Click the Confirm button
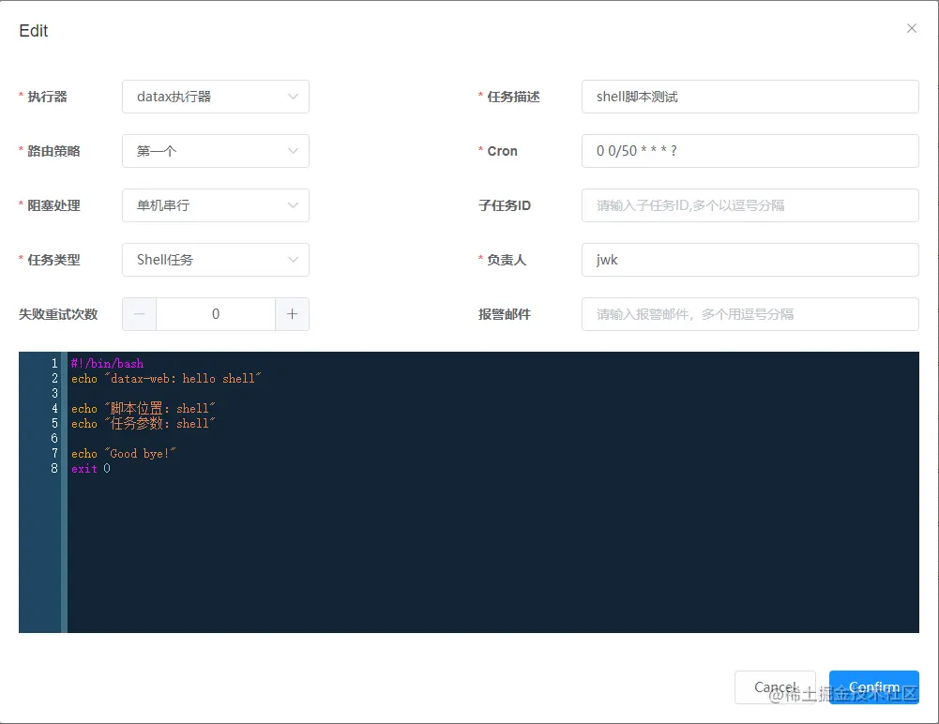 [x=873, y=686]
